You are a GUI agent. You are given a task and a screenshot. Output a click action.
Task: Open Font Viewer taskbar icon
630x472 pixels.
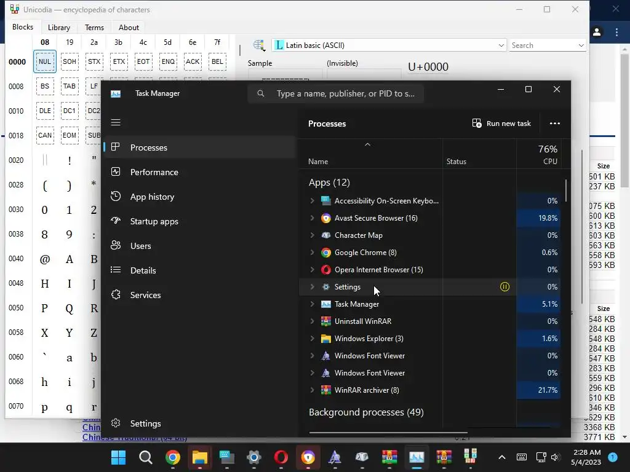[335, 457]
